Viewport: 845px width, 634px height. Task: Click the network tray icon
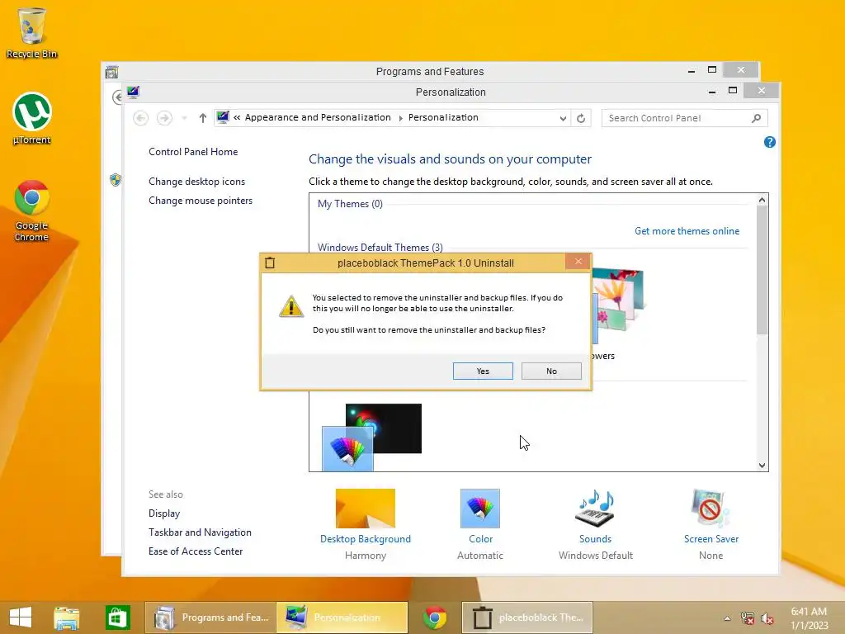coord(748,618)
